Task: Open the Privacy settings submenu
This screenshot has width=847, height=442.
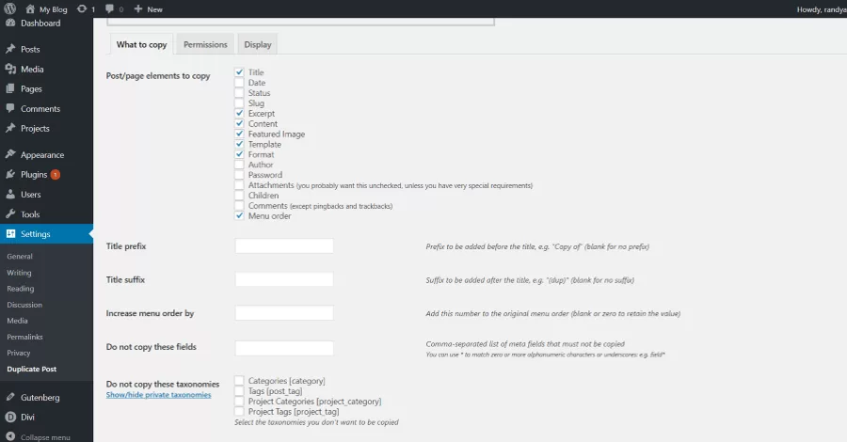Action: click(x=19, y=353)
